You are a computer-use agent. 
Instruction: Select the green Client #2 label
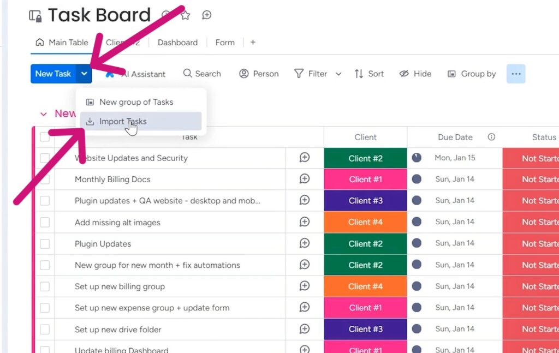pos(365,158)
